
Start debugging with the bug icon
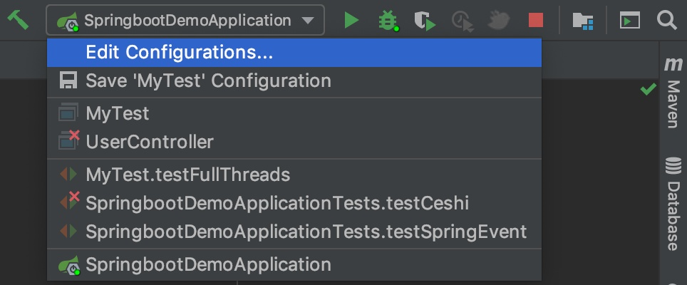tap(388, 21)
